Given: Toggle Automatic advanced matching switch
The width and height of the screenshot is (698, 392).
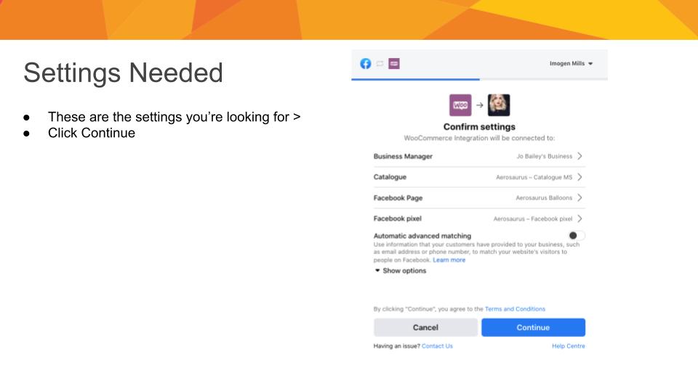Looking at the screenshot, I should click(577, 235).
